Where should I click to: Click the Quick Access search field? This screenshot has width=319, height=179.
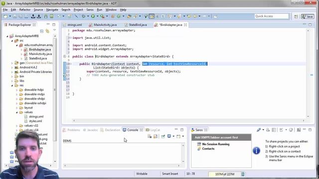pos(272,16)
